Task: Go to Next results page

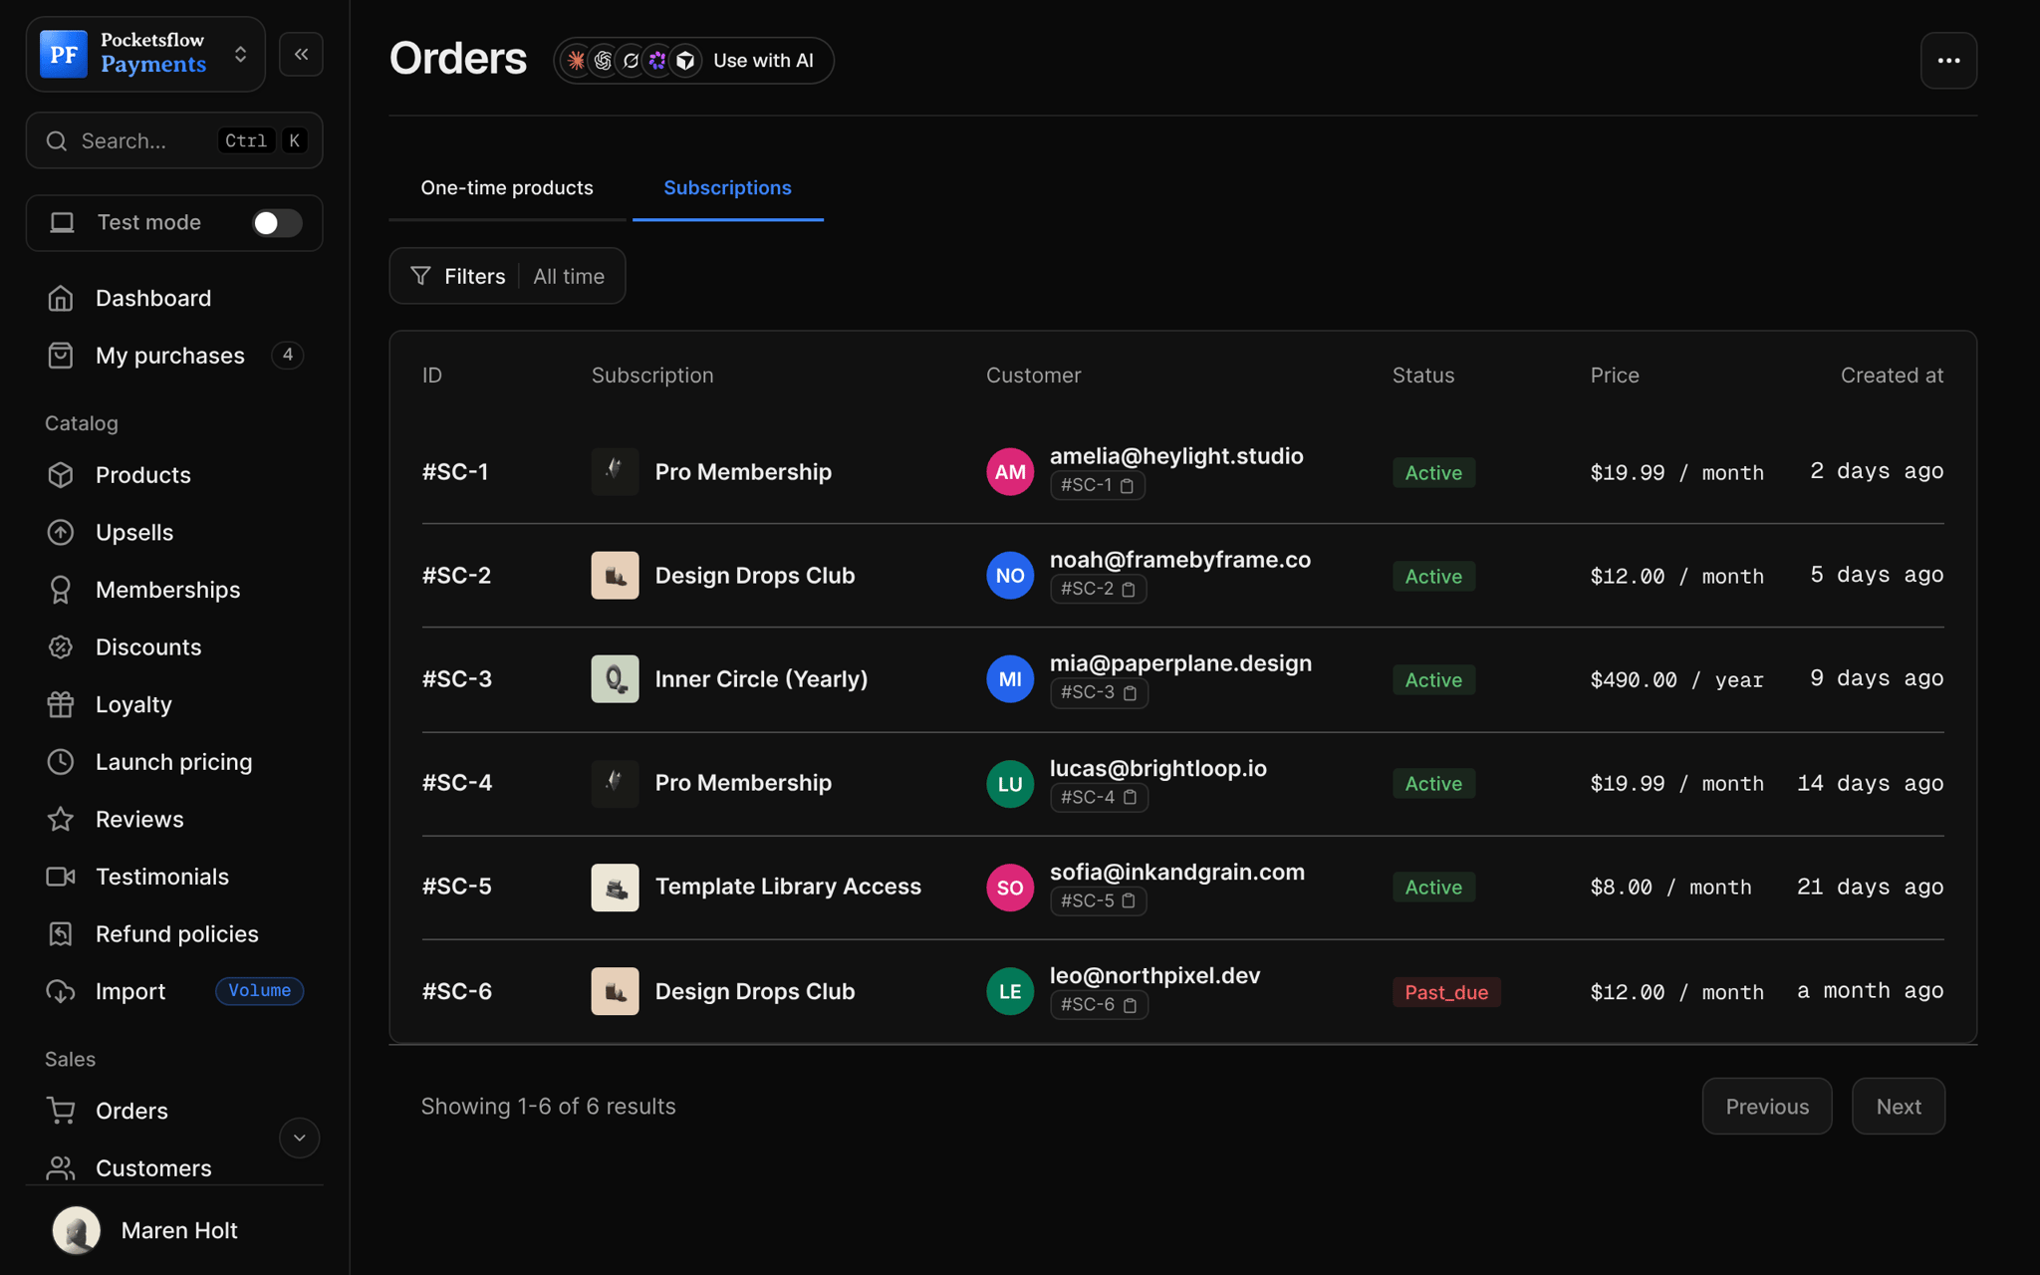Action: pos(1898,1106)
